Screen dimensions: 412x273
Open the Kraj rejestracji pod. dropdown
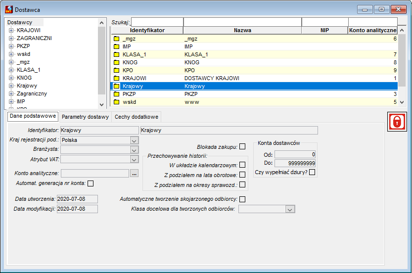tap(134, 140)
